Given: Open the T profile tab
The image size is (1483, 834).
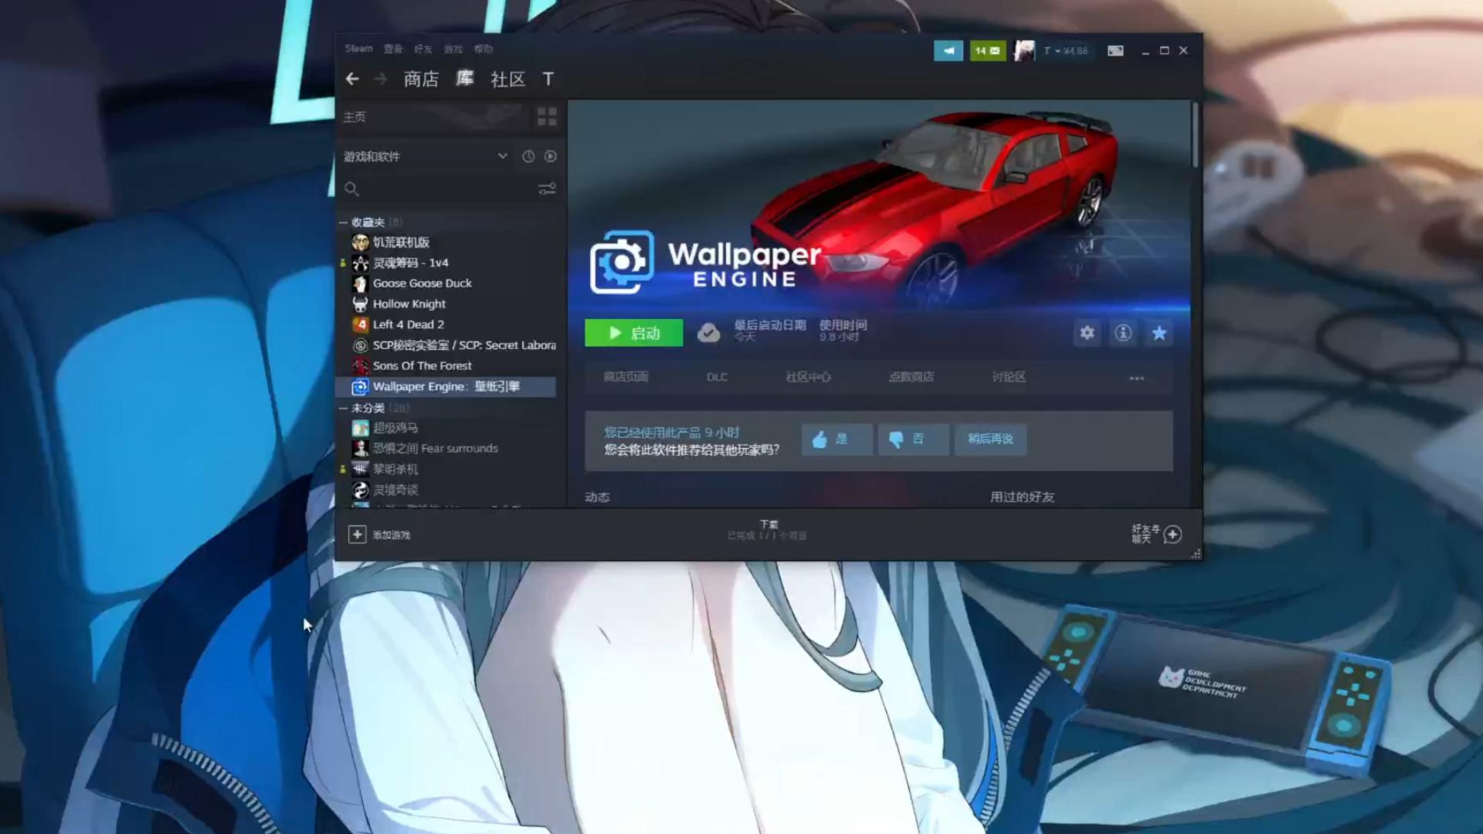Looking at the screenshot, I should 548,79.
